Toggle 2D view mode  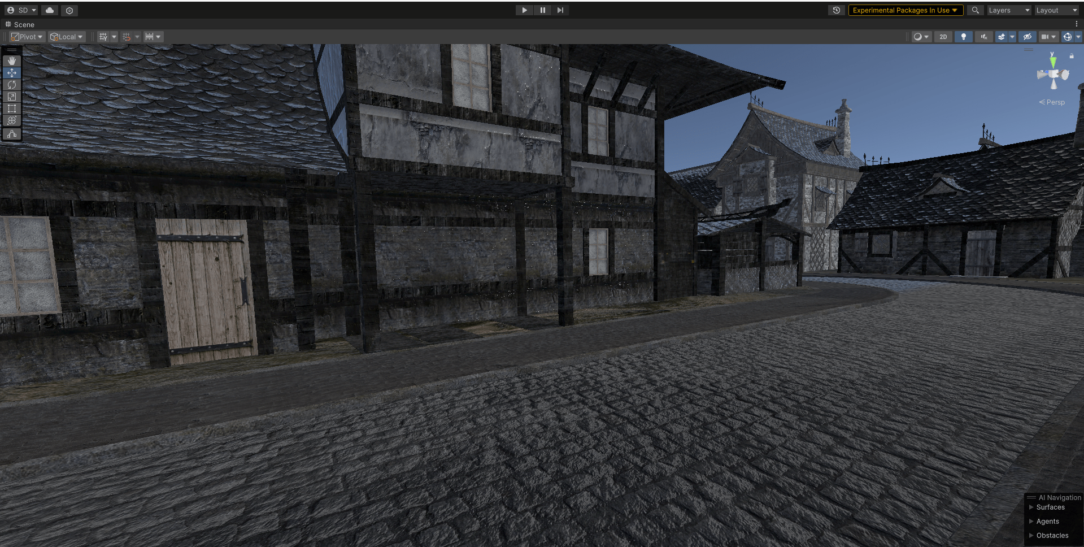click(943, 37)
